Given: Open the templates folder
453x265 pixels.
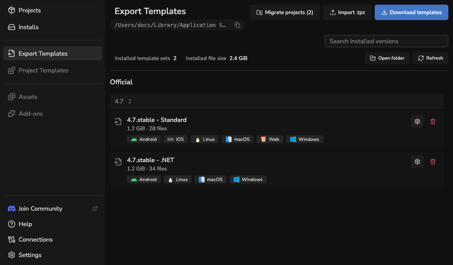Looking at the screenshot, I should pos(387,58).
